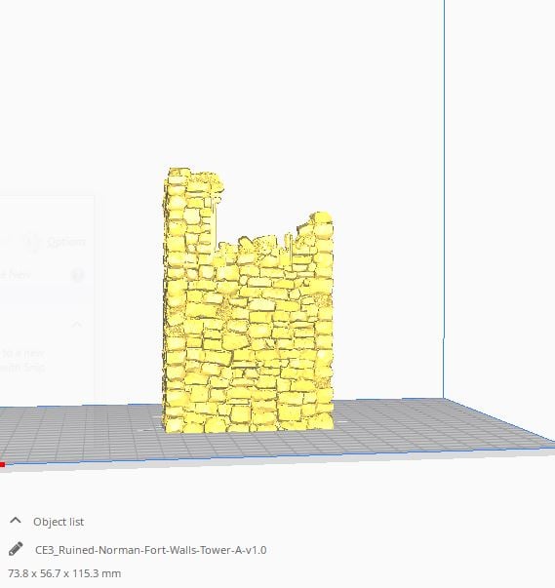The image size is (555, 588).
Task: Click the faded Options text label
Action: [66, 242]
